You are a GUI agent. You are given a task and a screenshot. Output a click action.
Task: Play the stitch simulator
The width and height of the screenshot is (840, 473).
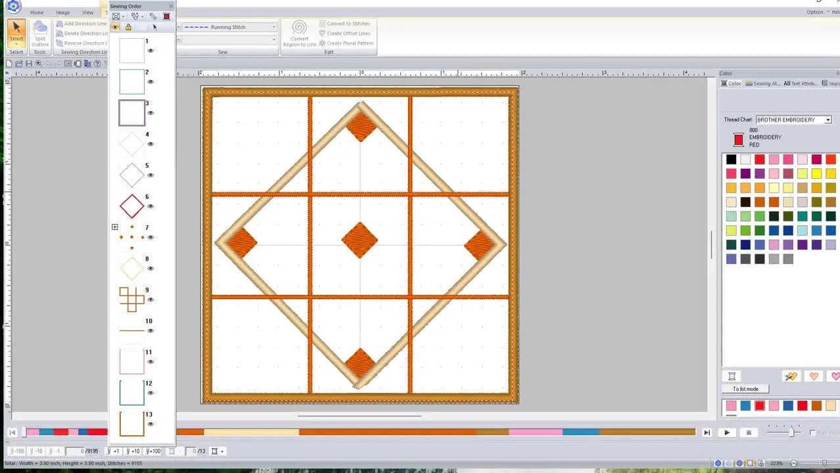click(x=727, y=432)
